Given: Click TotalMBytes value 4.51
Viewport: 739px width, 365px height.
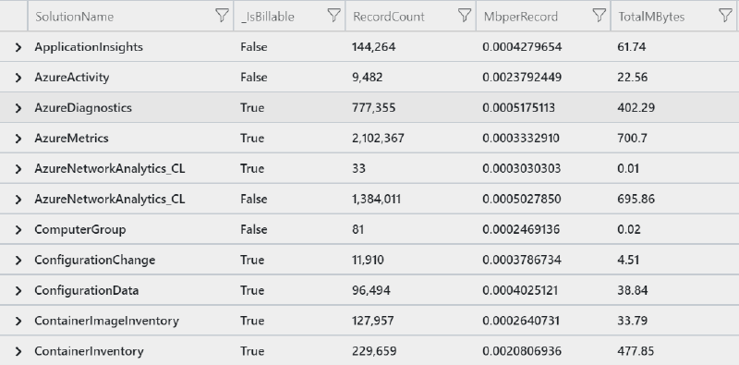Looking at the screenshot, I should 628,260.
